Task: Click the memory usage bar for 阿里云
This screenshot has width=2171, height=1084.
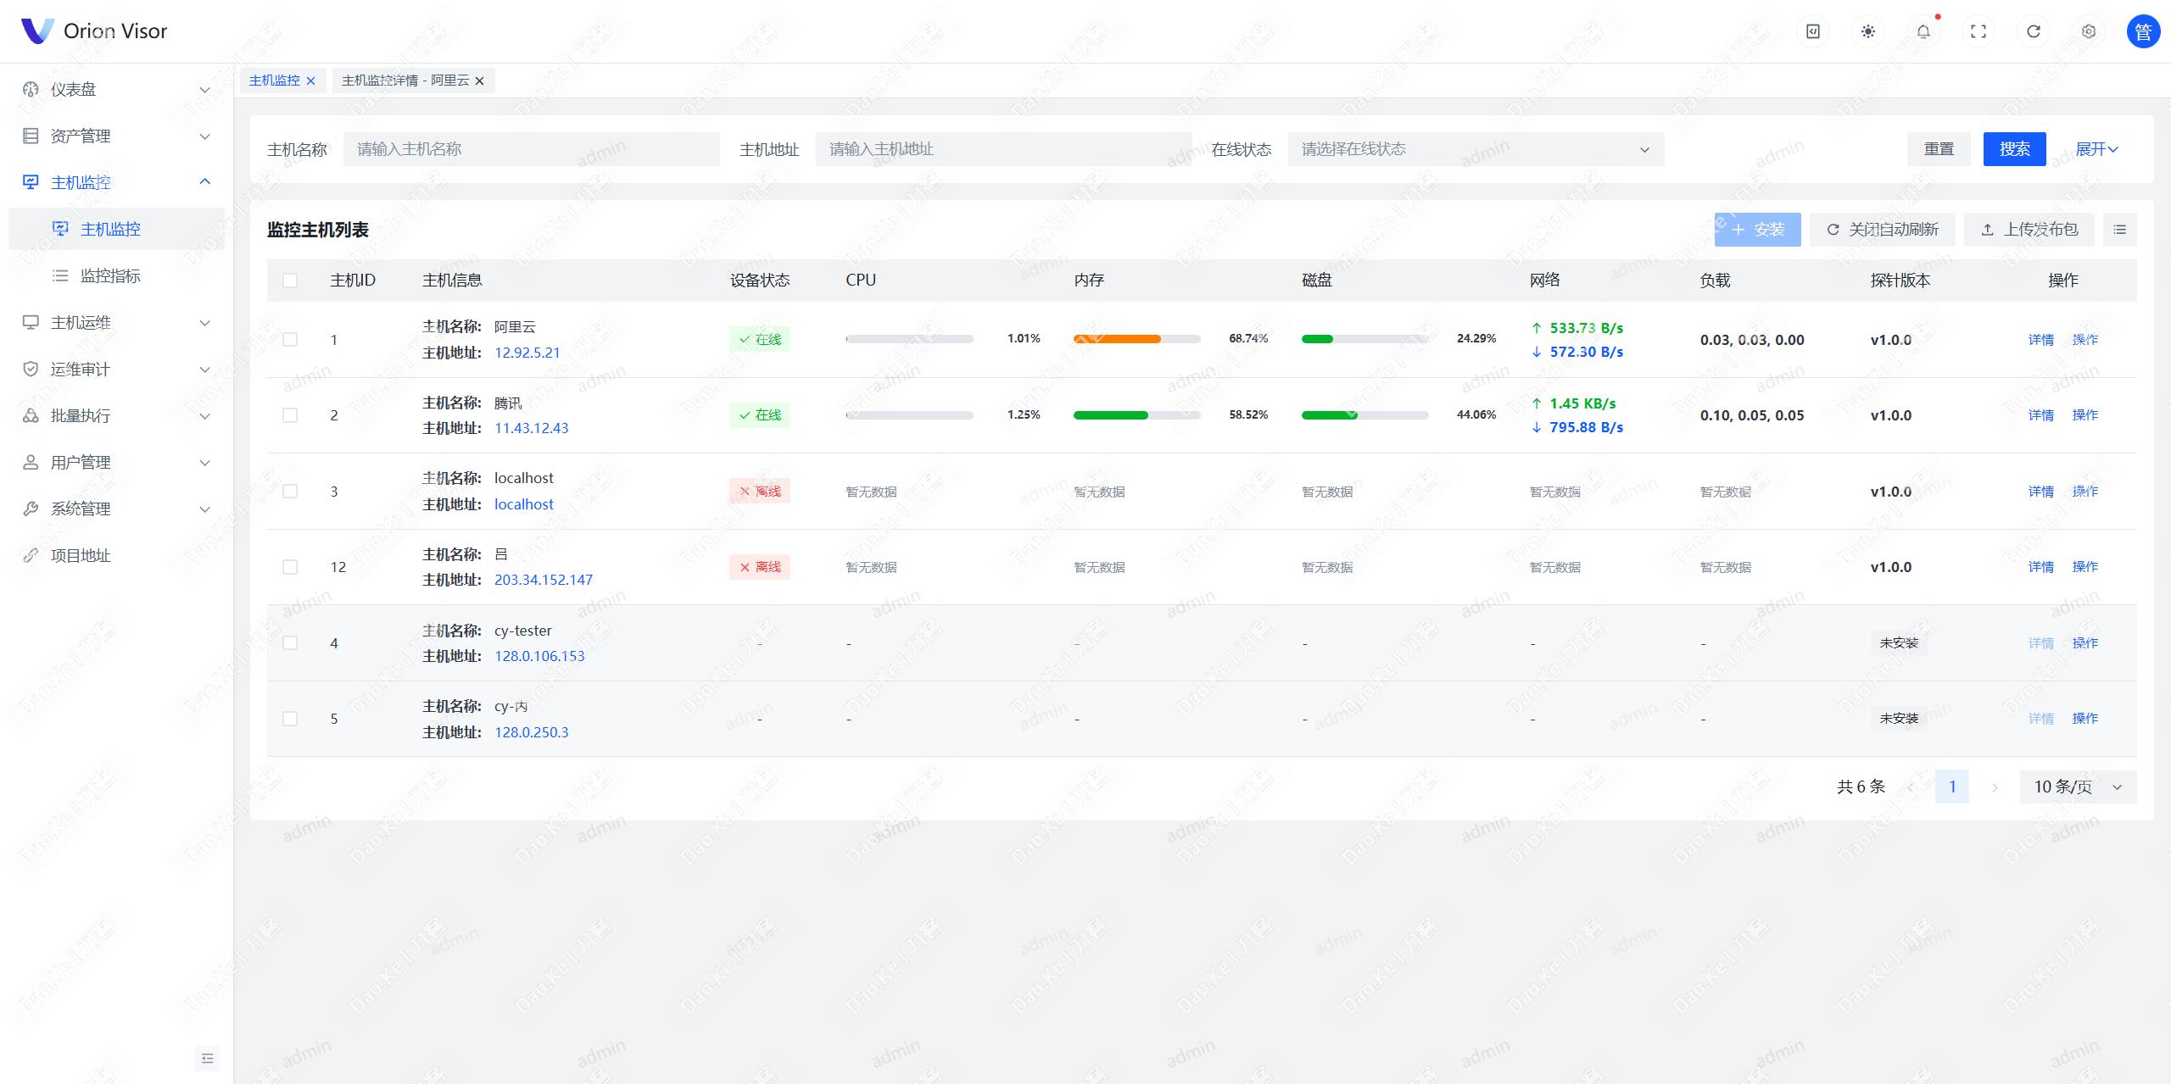Action: pos(1136,339)
